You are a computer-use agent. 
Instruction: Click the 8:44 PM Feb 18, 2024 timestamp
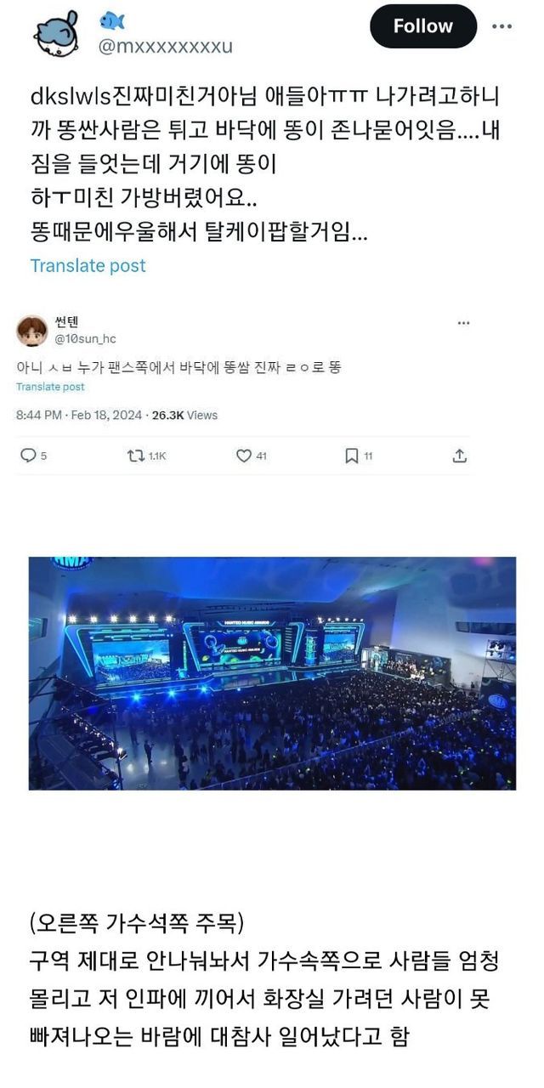click(x=80, y=415)
